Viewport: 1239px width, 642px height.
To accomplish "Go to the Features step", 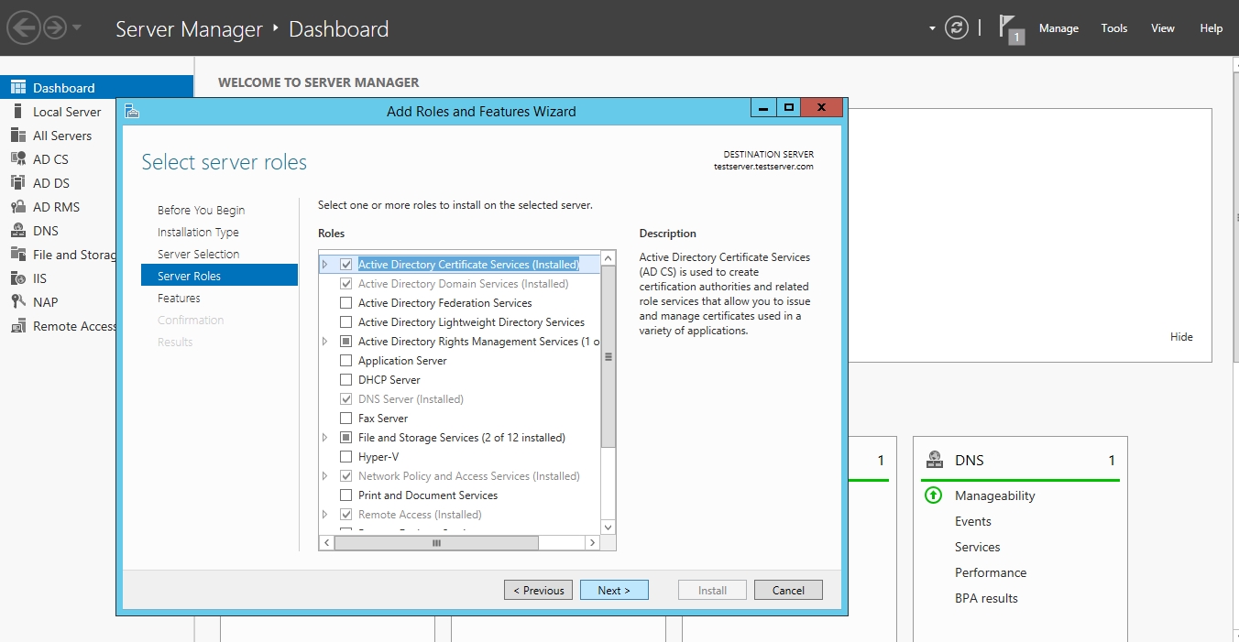I will coord(179,298).
